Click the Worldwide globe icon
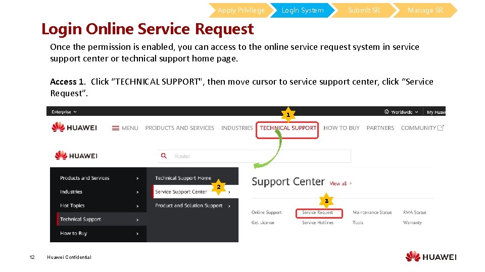 point(386,112)
